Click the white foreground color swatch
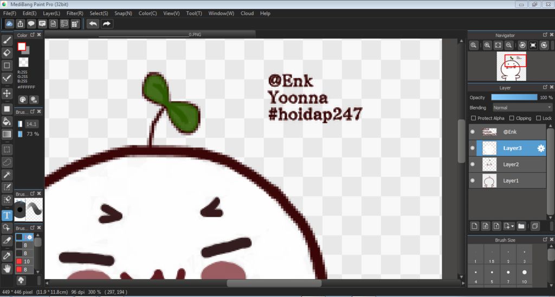 click(x=22, y=47)
